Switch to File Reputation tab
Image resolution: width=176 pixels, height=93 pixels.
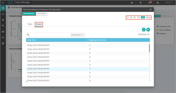[x=29, y=13]
